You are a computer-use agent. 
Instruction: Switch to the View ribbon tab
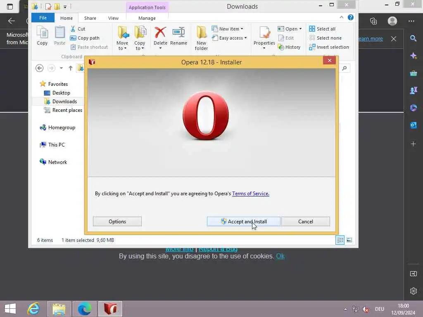pyautogui.click(x=113, y=18)
